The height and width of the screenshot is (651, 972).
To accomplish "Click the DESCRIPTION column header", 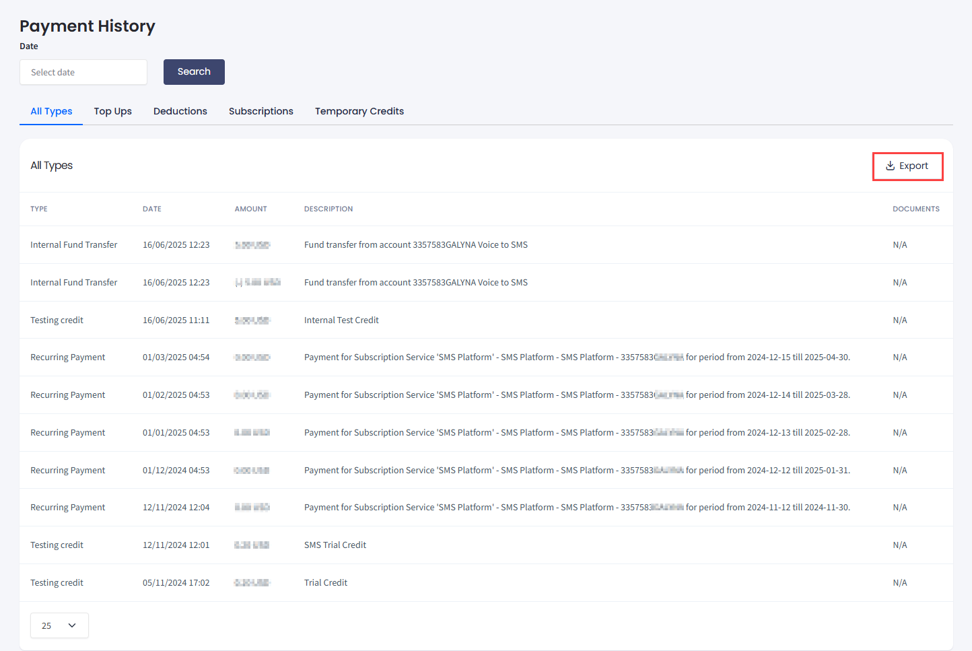I will [x=328, y=209].
